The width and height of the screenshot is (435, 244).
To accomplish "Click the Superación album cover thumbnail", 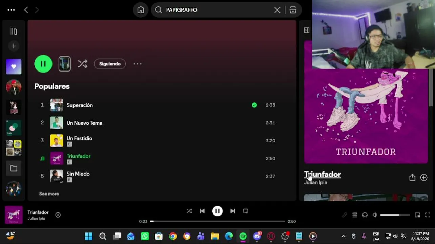I will [x=57, y=105].
